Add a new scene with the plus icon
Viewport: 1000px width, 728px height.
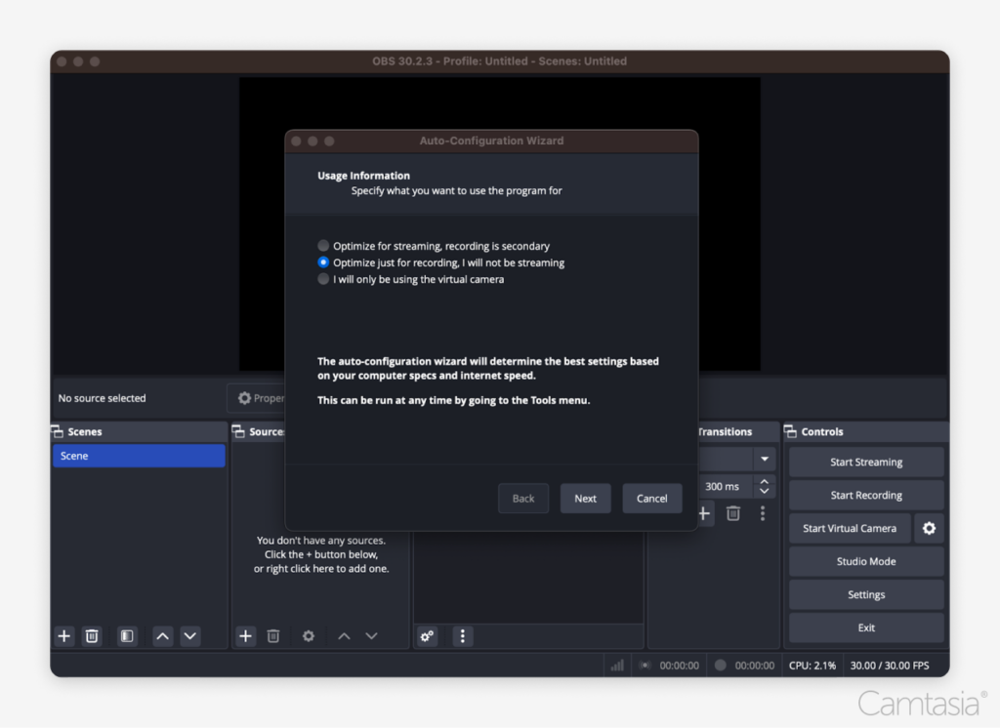[63, 636]
